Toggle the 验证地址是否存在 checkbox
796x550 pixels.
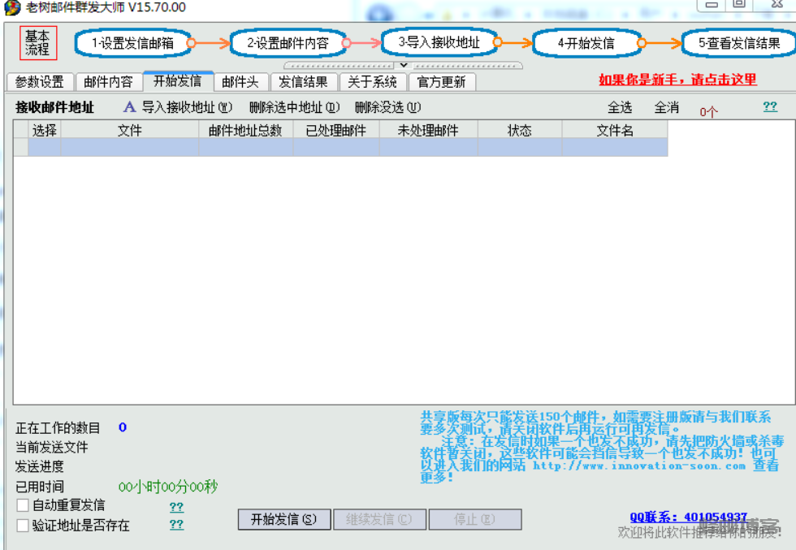(x=23, y=525)
